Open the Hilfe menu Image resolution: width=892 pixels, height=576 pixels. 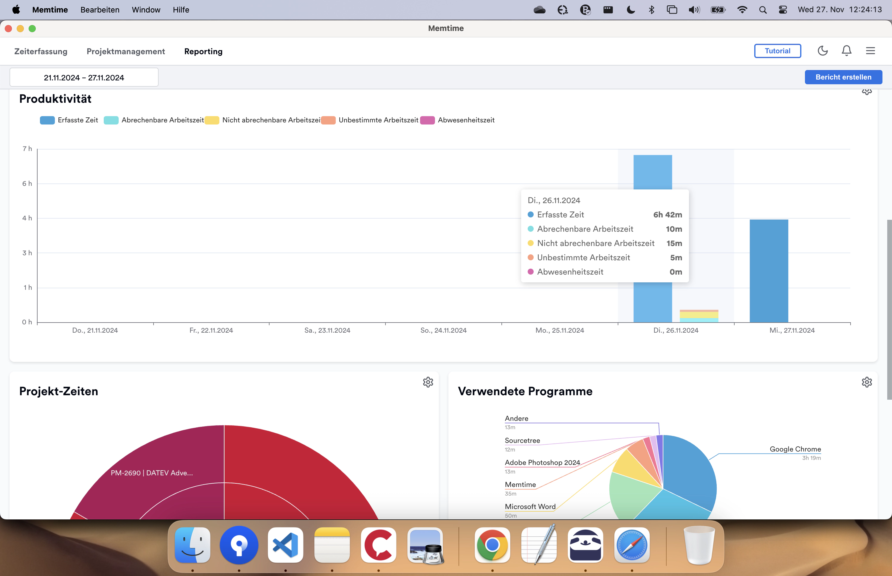(x=181, y=10)
